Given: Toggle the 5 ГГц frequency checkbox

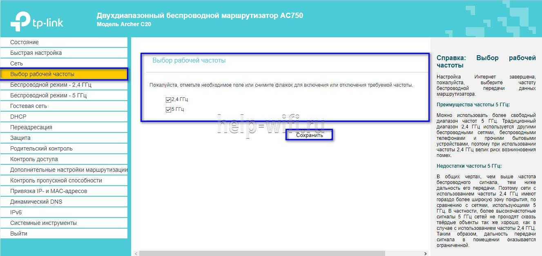Looking at the screenshot, I should [x=168, y=110].
